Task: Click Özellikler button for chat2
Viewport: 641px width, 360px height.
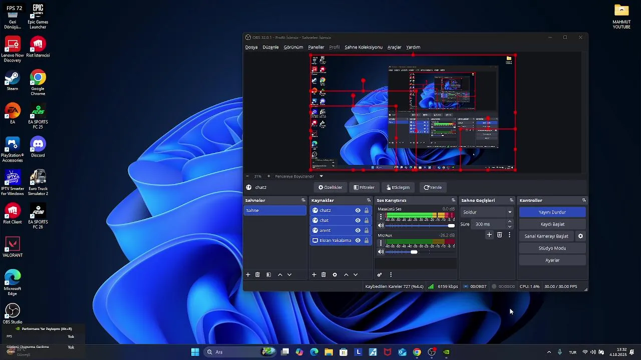Action: (331, 187)
